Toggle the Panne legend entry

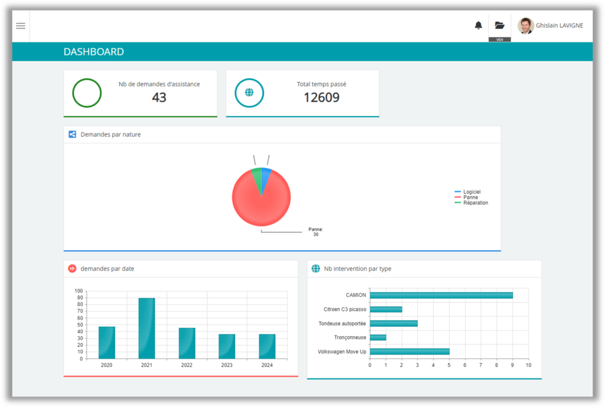(470, 198)
